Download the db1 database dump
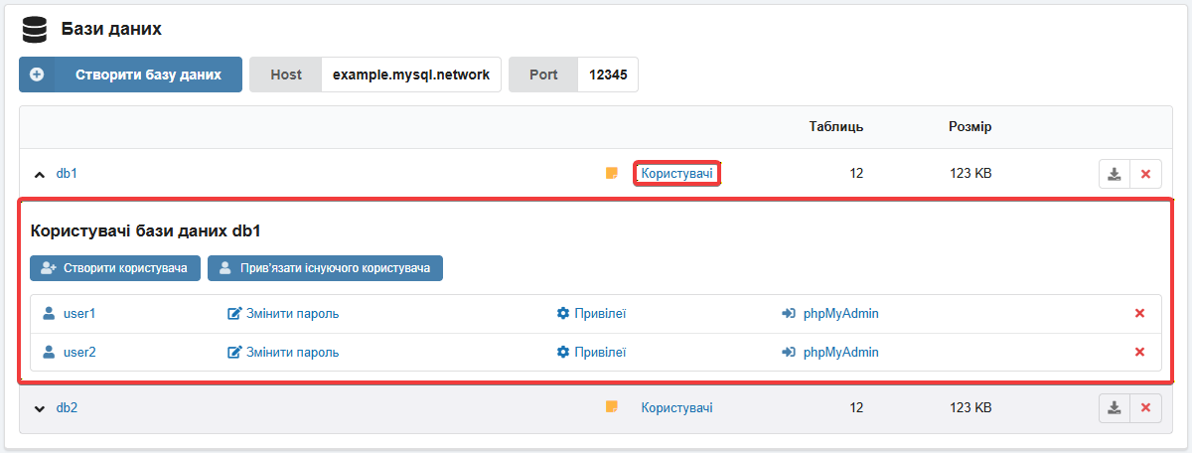The image size is (1192, 453). coord(1115,174)
